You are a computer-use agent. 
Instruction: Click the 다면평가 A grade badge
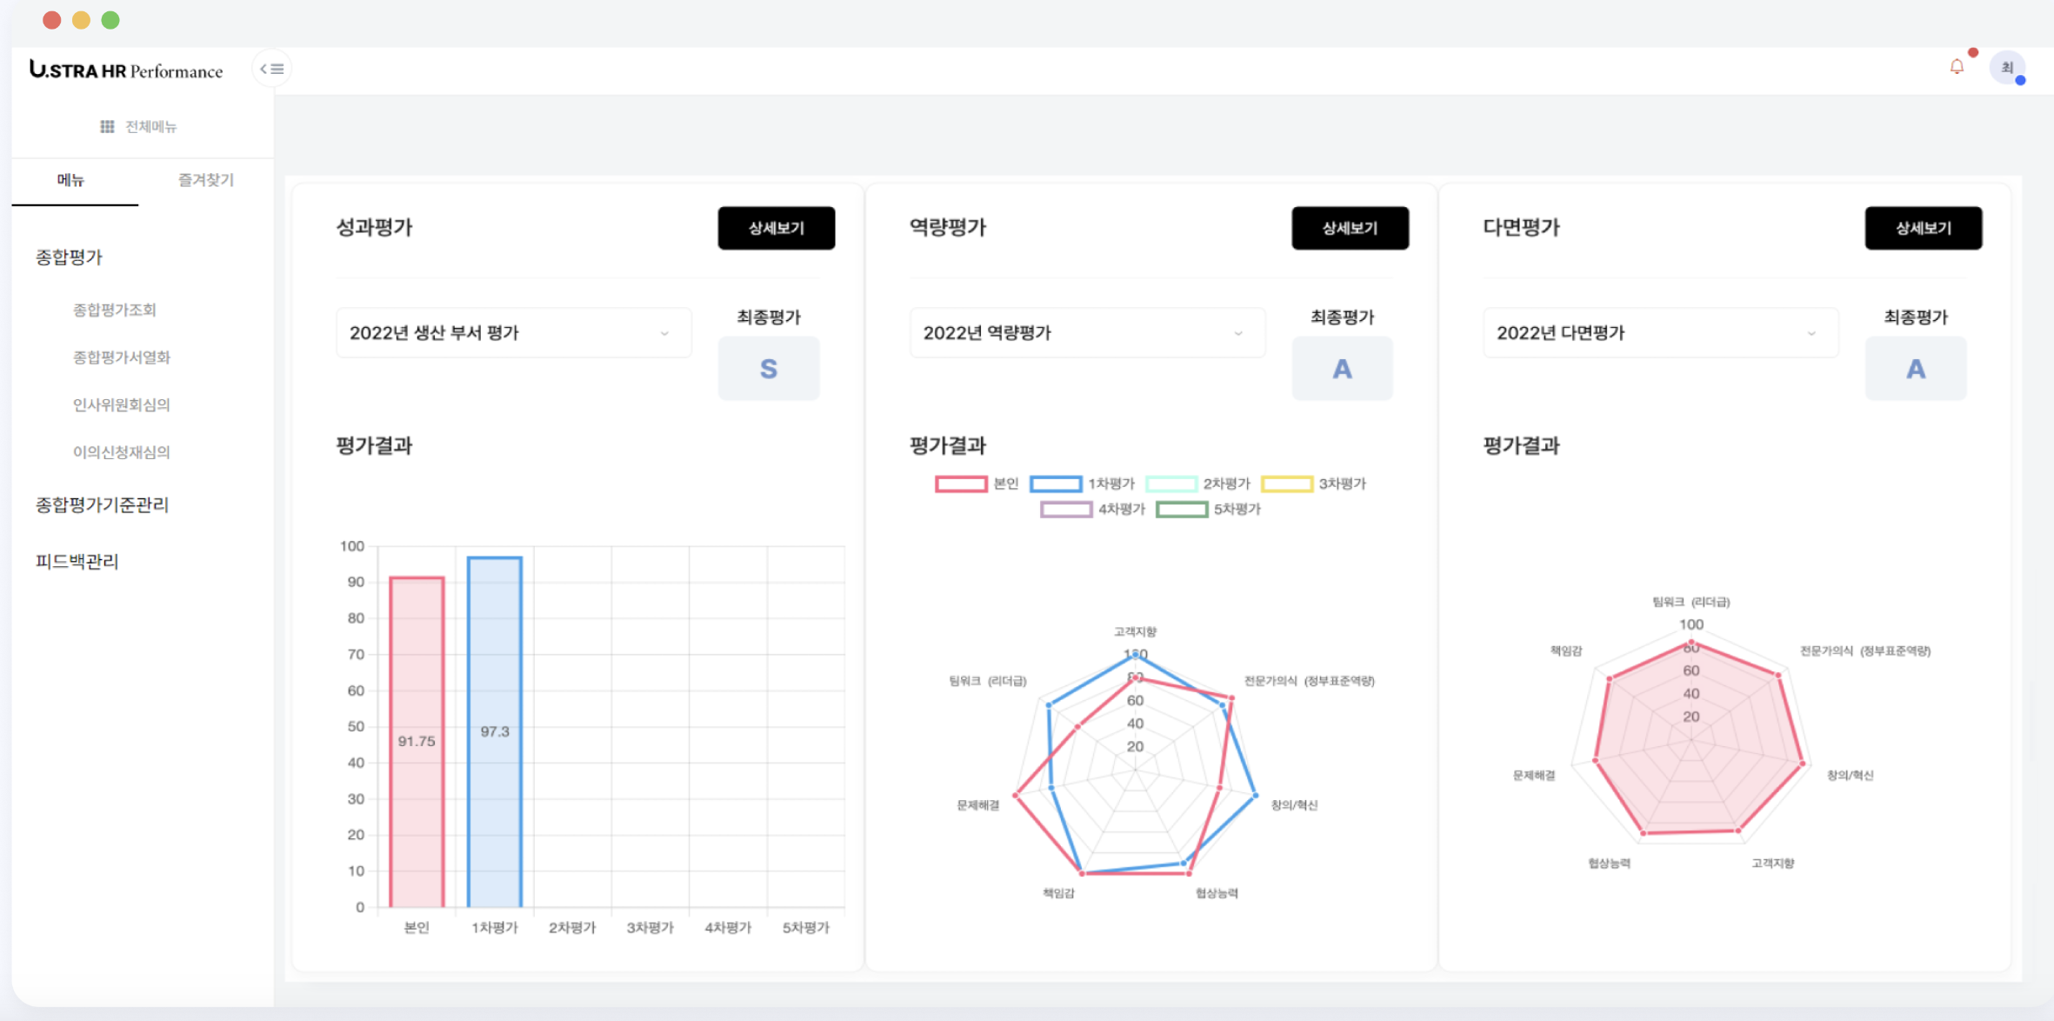(x=1915, y=369)
